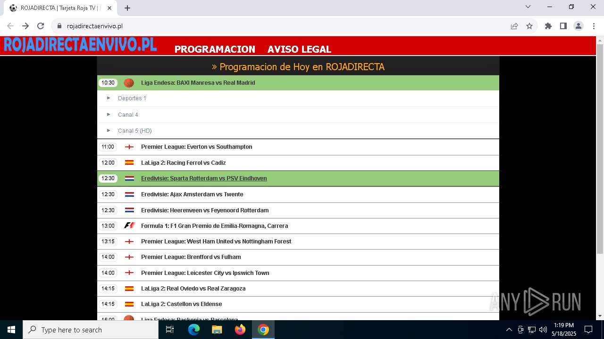Open Eredivisie Sparta Rotterdam vs PSV Eindhoven
The width and height of the screenshot is (604, 339).
[204, 178]
